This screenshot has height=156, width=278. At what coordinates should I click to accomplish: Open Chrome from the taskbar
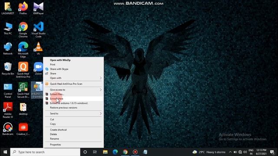125,152
